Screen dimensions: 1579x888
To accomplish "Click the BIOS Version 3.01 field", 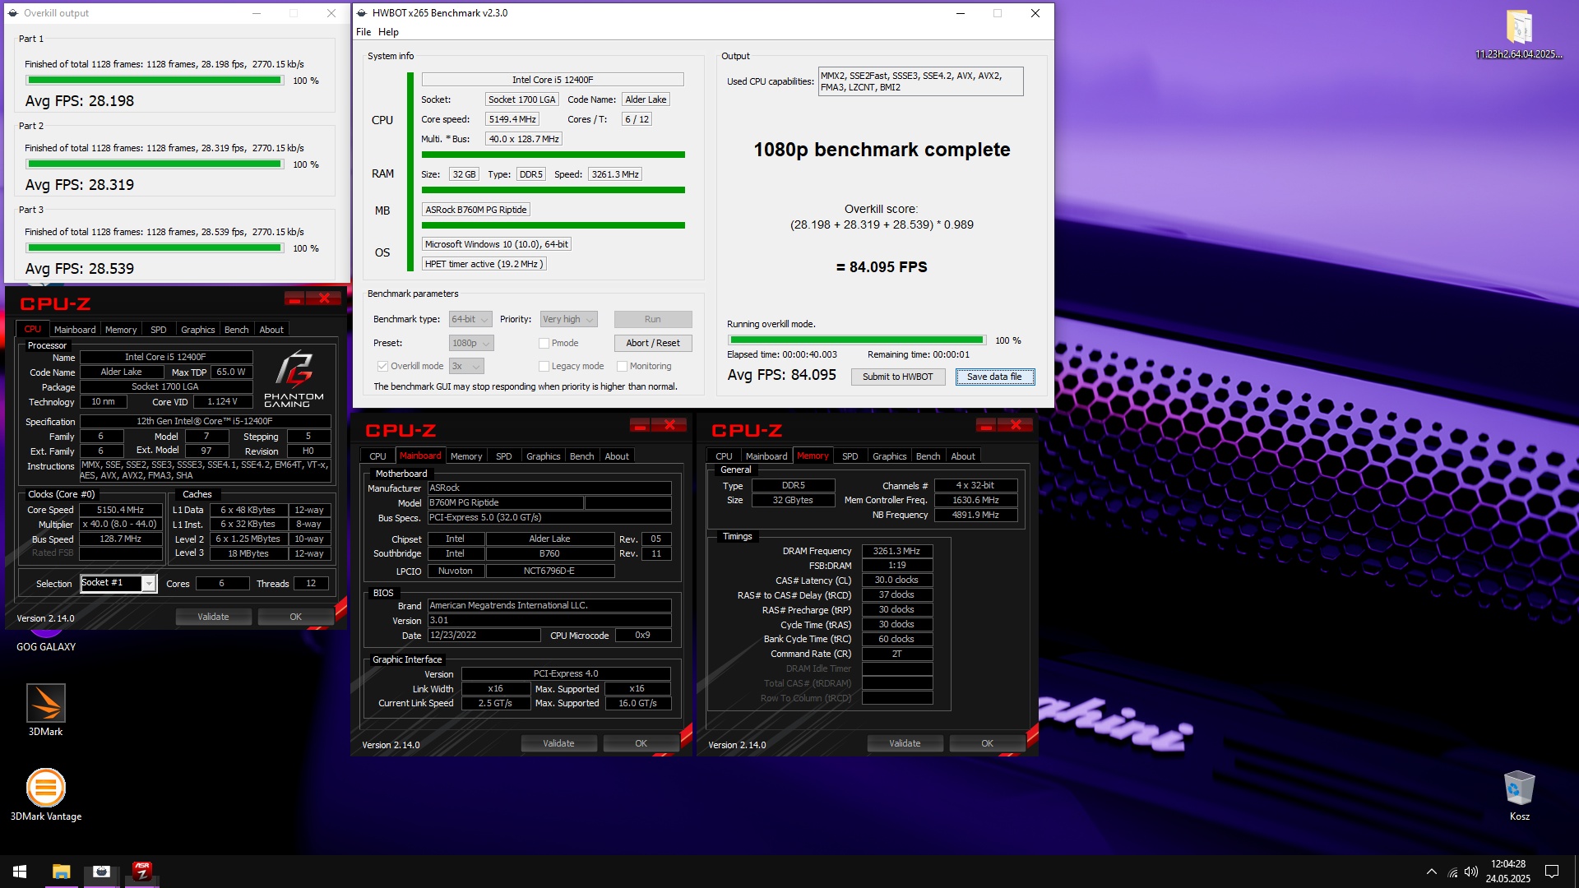I will (x=549, y=621).
